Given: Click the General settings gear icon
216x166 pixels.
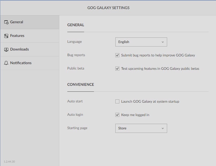Looking at the screenshot, I should 6,22.
